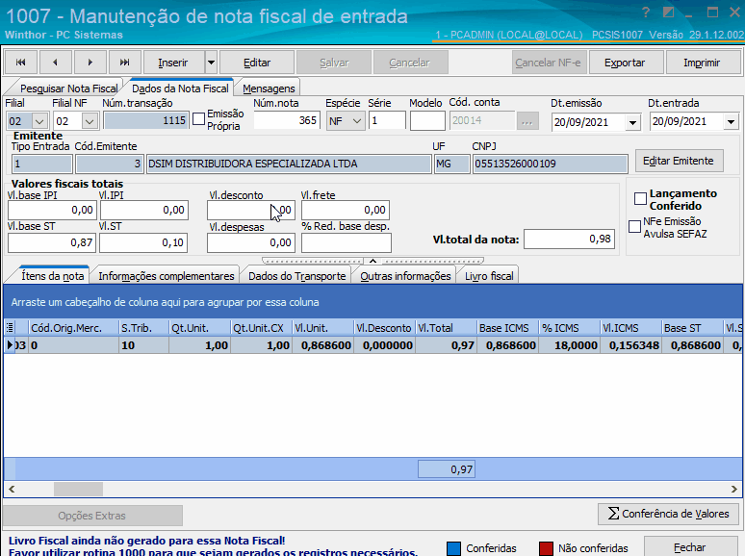Sort by Vl.Unit. column header
This screenshot has height=556, width=745.
322,328
